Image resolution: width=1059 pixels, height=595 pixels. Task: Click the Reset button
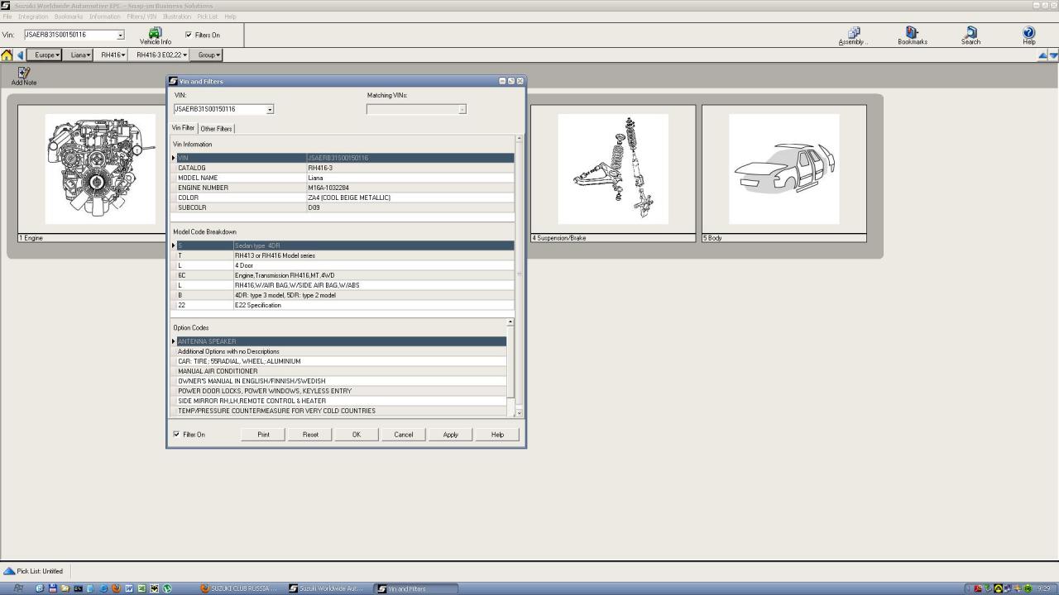310,435
